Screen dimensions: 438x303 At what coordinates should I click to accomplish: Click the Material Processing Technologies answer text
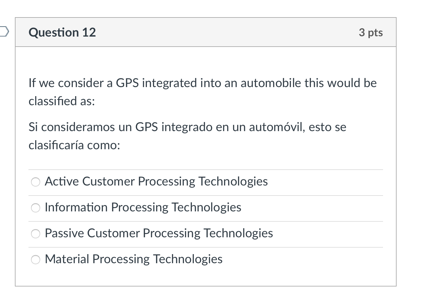[134, 259]
